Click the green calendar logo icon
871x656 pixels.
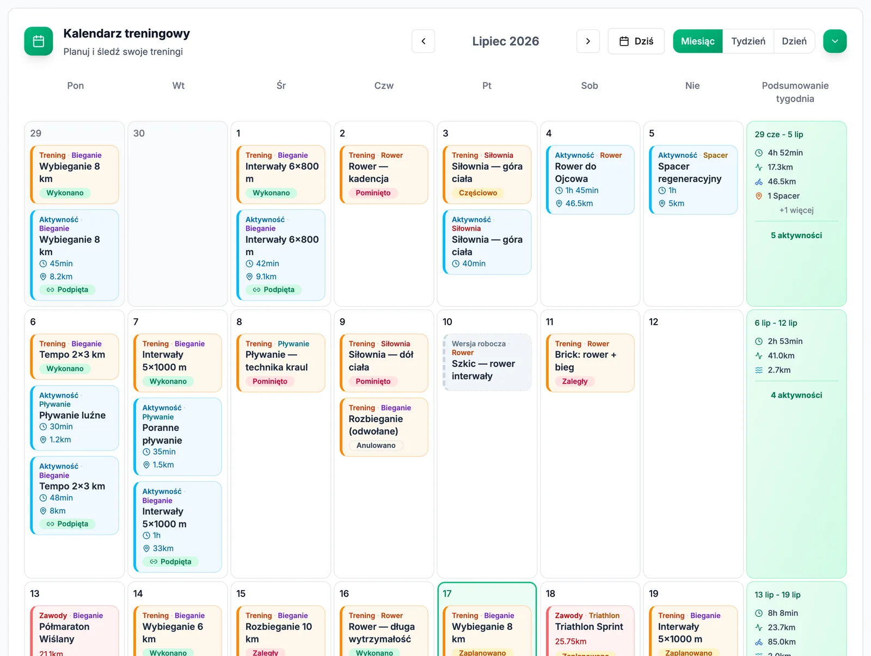[39, 41]
